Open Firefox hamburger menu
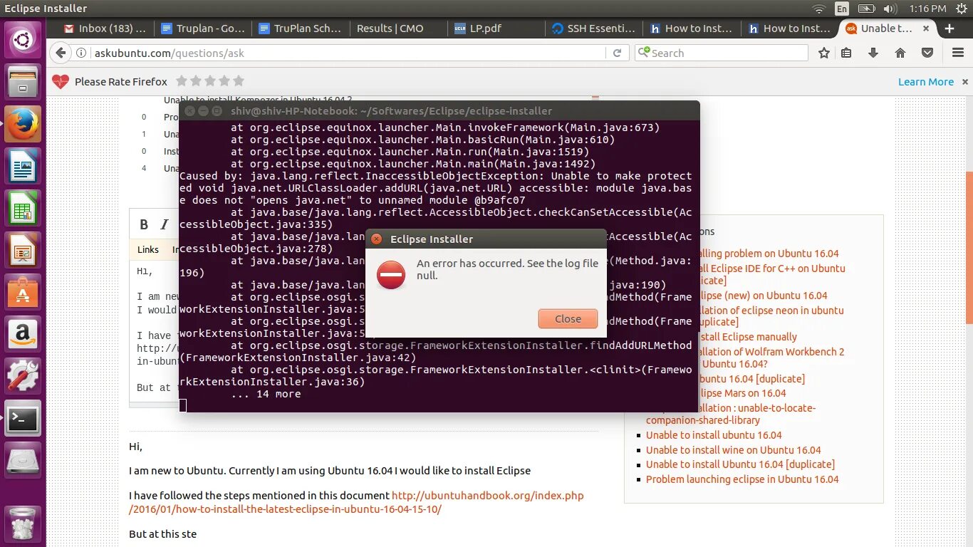 (x=958, y=53)
